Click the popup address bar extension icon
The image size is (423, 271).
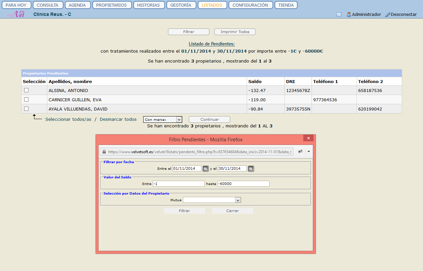(x=300, y=152)
